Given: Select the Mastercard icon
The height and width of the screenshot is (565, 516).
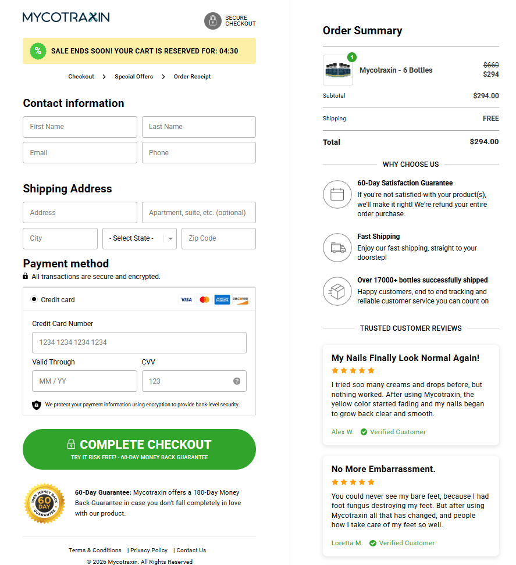Looking at the screenshot, I should 204,299.
